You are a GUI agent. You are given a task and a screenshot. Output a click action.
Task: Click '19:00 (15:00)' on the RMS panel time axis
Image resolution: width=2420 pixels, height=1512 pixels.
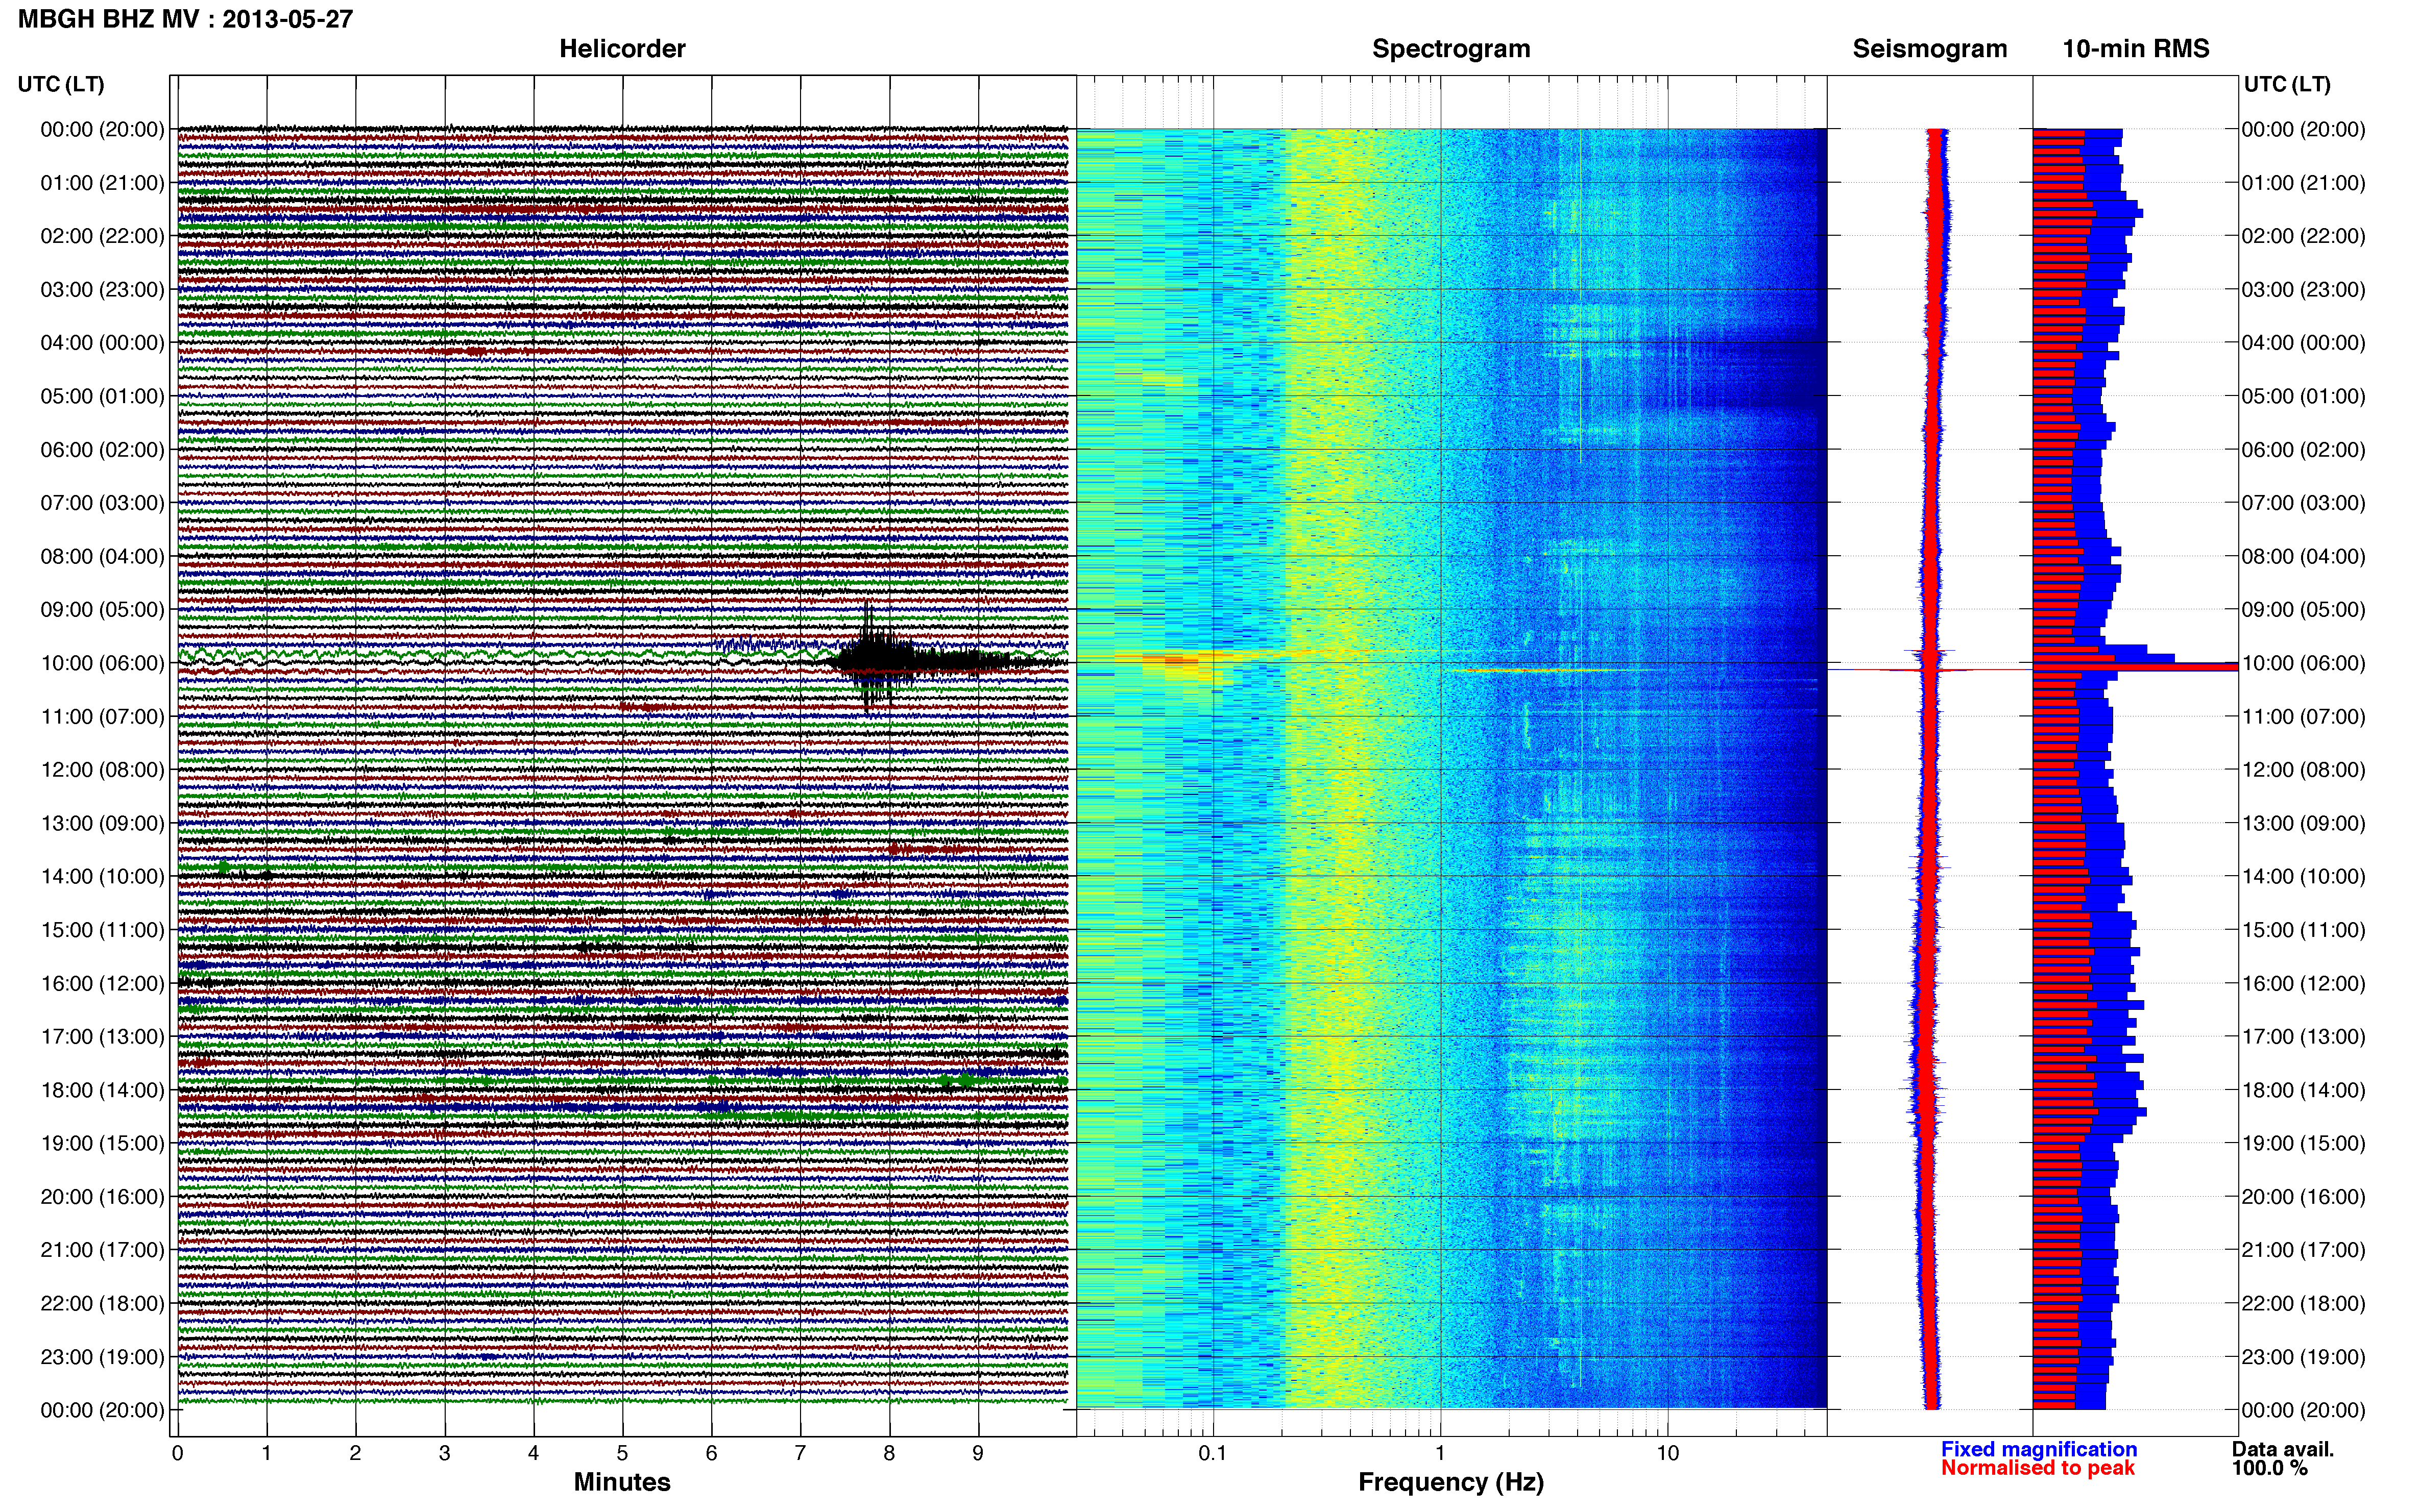click(x=2304, y=1143)
